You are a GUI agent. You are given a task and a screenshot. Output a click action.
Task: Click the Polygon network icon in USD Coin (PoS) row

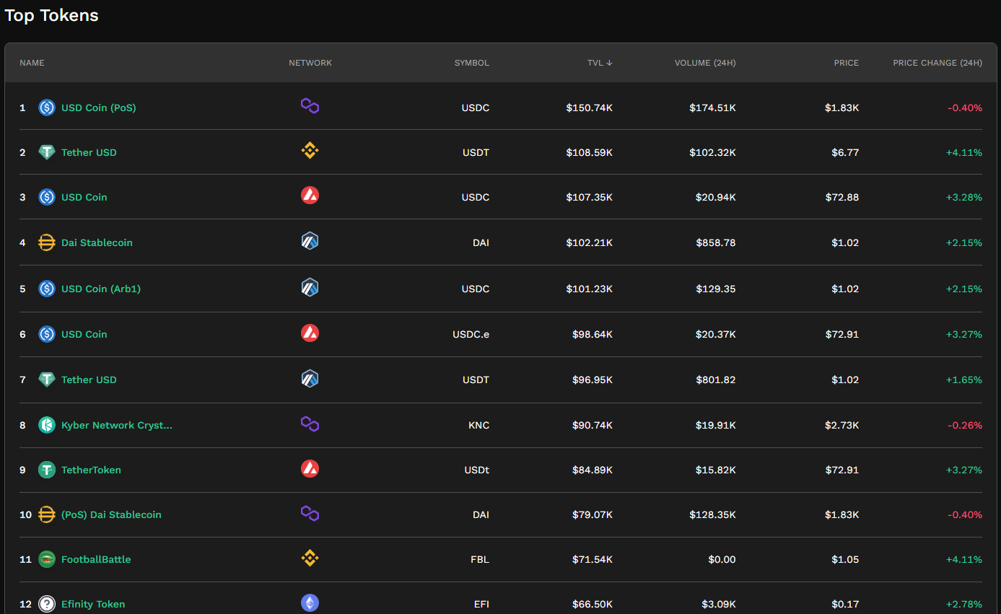tap(310, 107)
